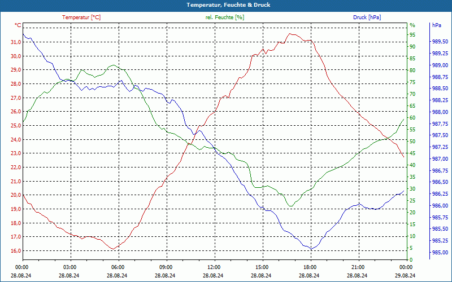
Task: Click the '06:00' time axis label
Action: (x=118, y=267)
